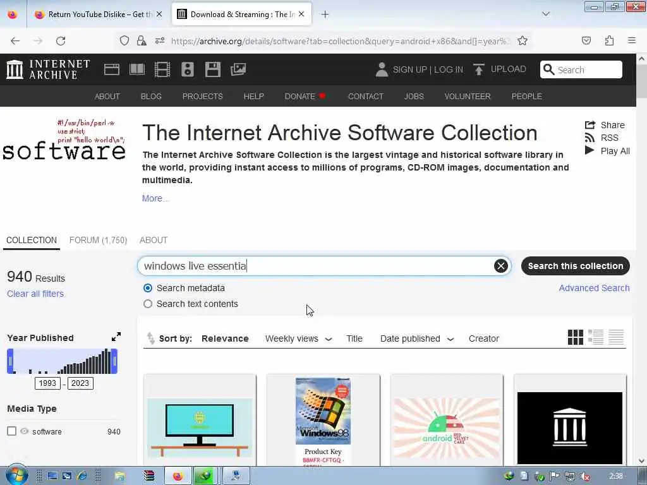This screenshot has width=647, height=485.
Task: Sort results by Creator
Action: pos(483,338)
